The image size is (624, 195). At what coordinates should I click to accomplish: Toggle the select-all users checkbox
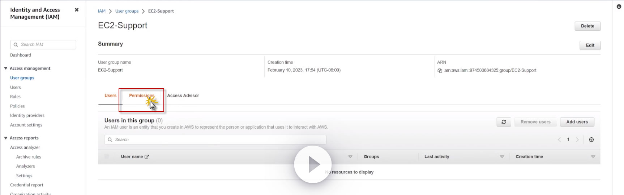click(x=107, y=156)
